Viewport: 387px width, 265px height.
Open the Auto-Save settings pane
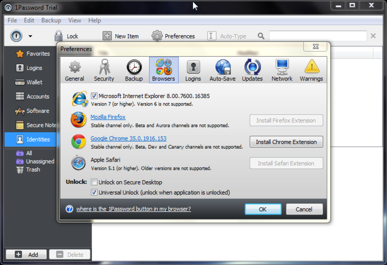click(222, 70)
